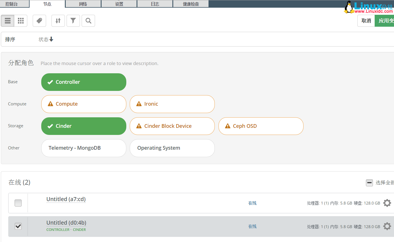
Task: Uncheck the checkbox for Untitled (d0:4b)
Action: click(x=18, y=226)
